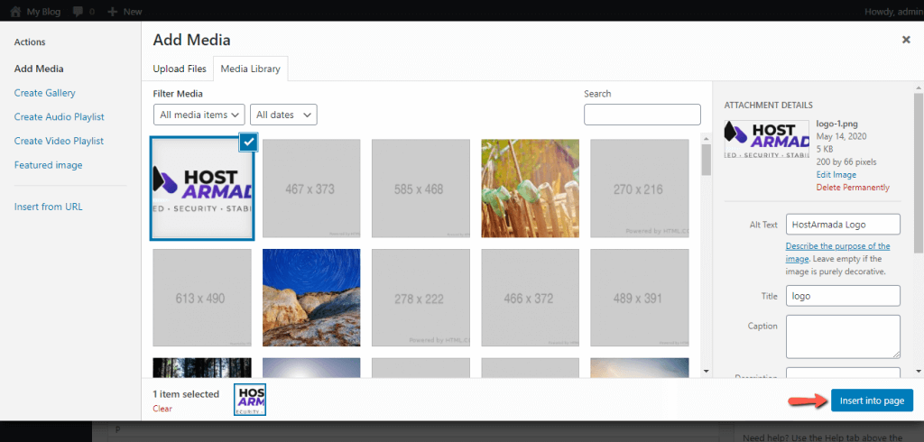The image size is (924, 442).
Task: Switch to the Upload Files tab
Action: (180, 69)
